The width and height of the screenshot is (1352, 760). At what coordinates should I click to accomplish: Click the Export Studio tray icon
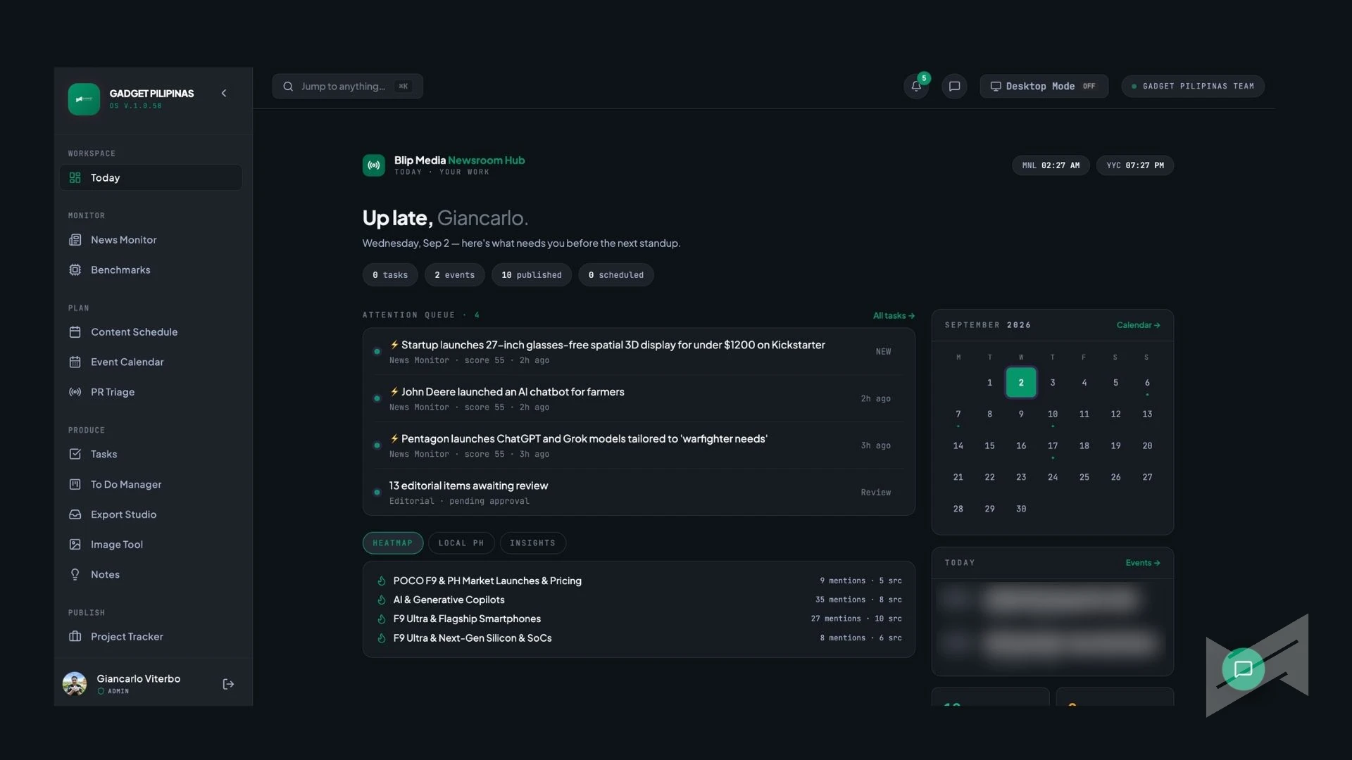point(75,514)
